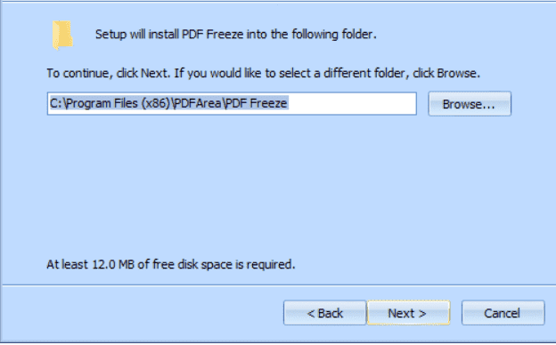The height and width of the screenshot is (345, 556).
Task: Click the empty white area of the path field
Action: 352,103
